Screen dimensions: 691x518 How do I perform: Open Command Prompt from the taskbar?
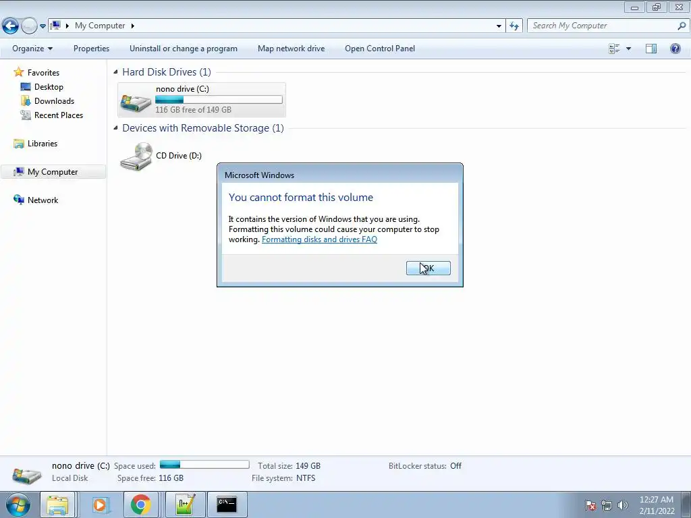(227, 505)
